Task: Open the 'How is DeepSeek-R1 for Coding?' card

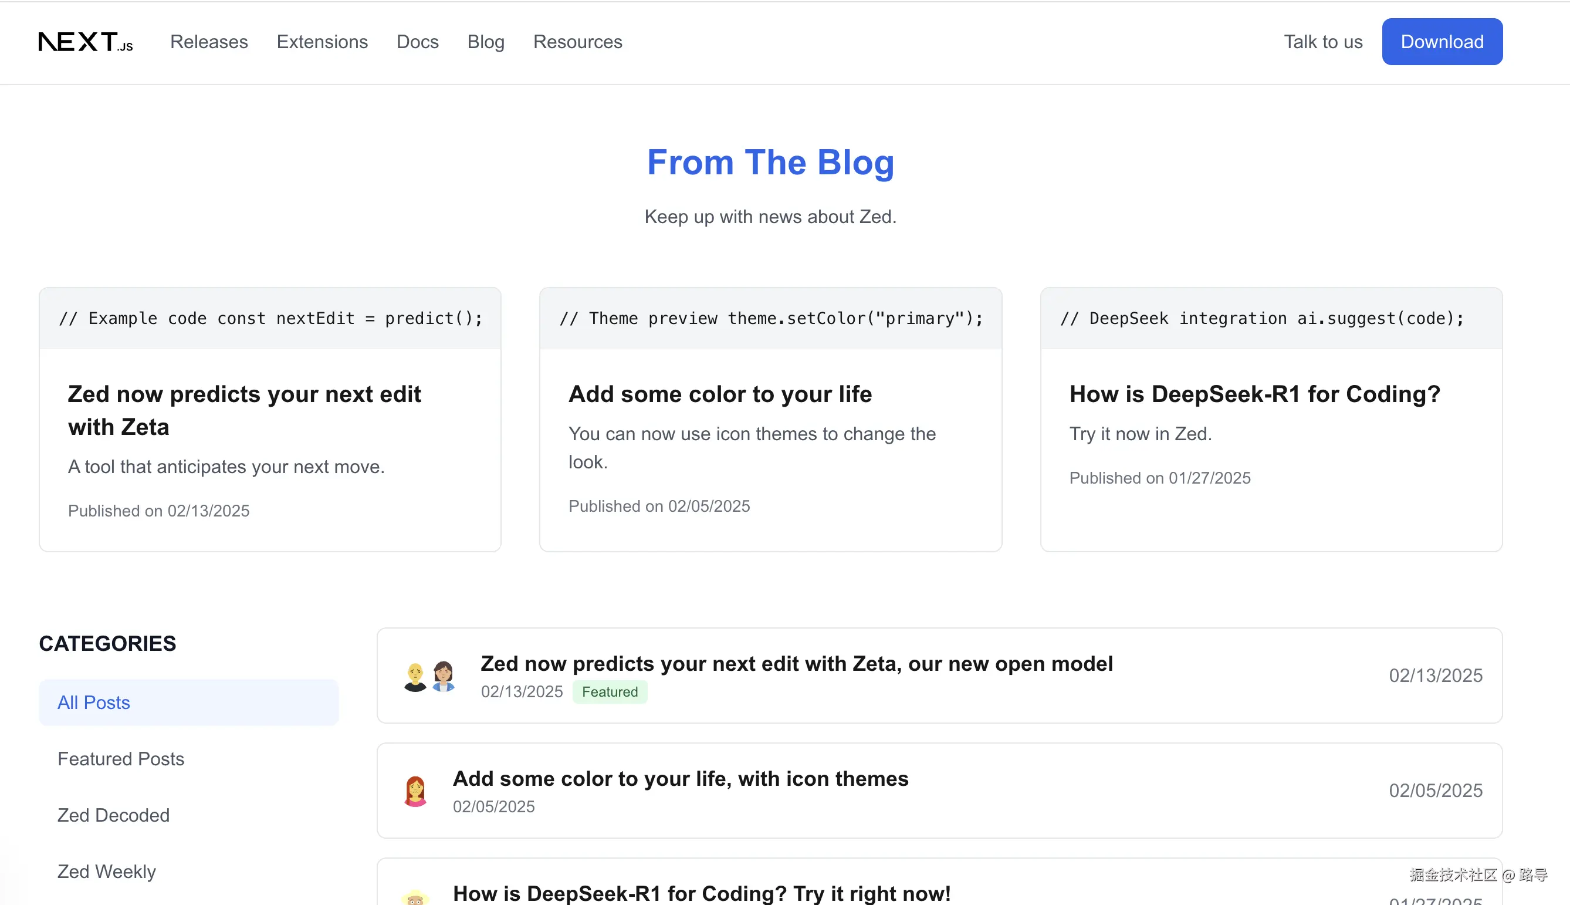Action: pyautogui.click(x=1254, y=394)
